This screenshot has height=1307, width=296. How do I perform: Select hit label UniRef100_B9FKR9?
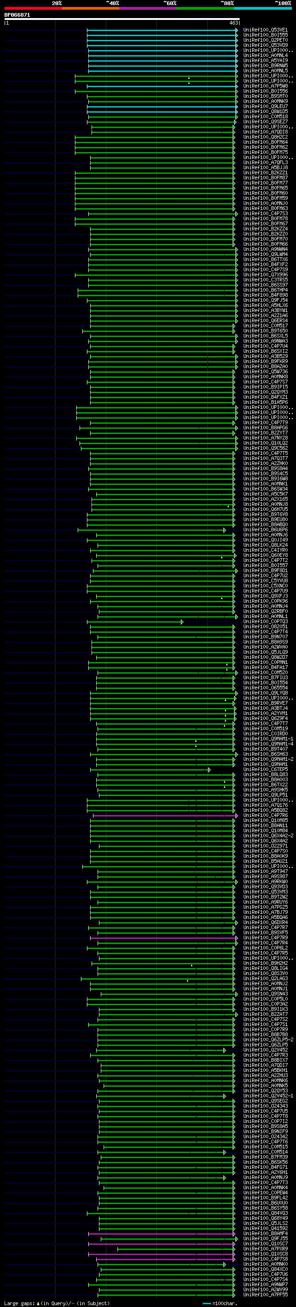click(265, 361)
